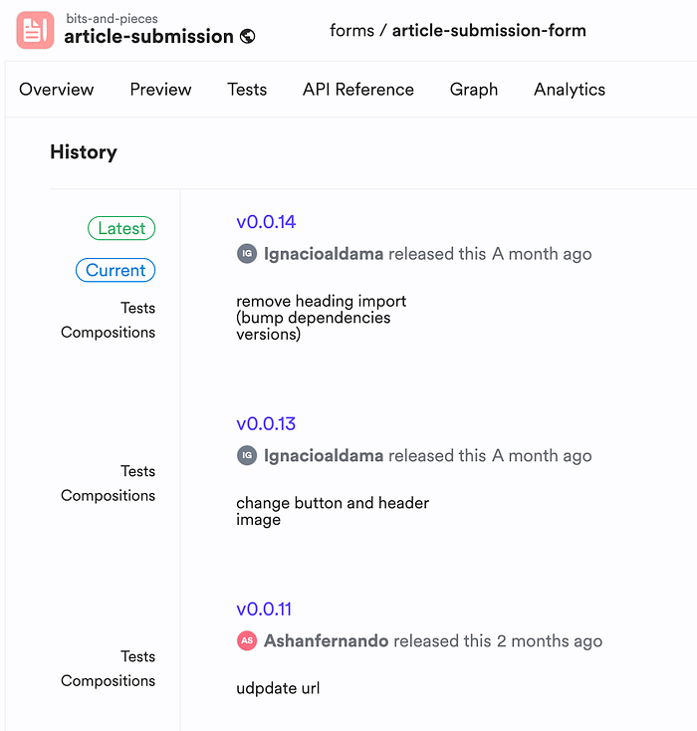The height and width of the screenshot is (731, 697).
Task: Open version v0.0.14 link
Action: [266, 222]
